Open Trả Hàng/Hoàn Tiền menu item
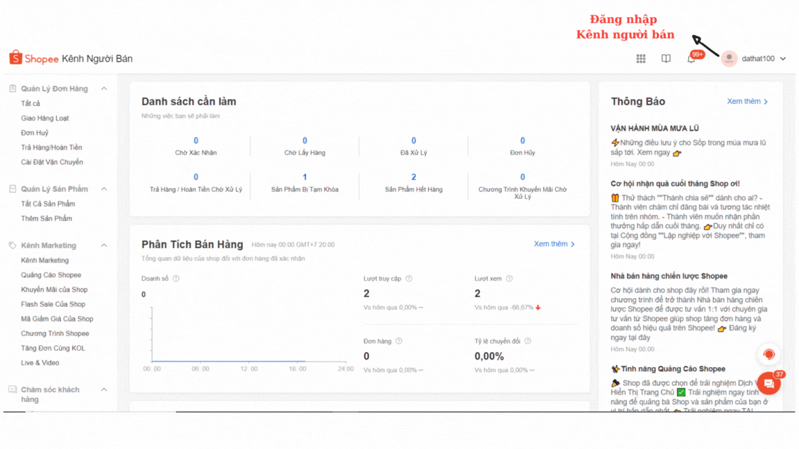The height and width of the screenshot is (449, 799). coord(51,148)
